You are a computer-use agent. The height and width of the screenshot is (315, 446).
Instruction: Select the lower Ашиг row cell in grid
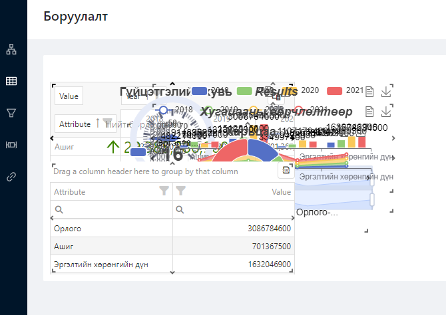(112, 247)
